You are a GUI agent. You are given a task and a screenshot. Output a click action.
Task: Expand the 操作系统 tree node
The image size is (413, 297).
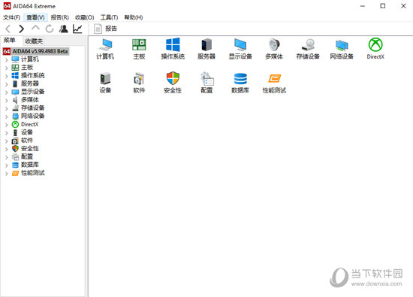click(x=7, y=76)
